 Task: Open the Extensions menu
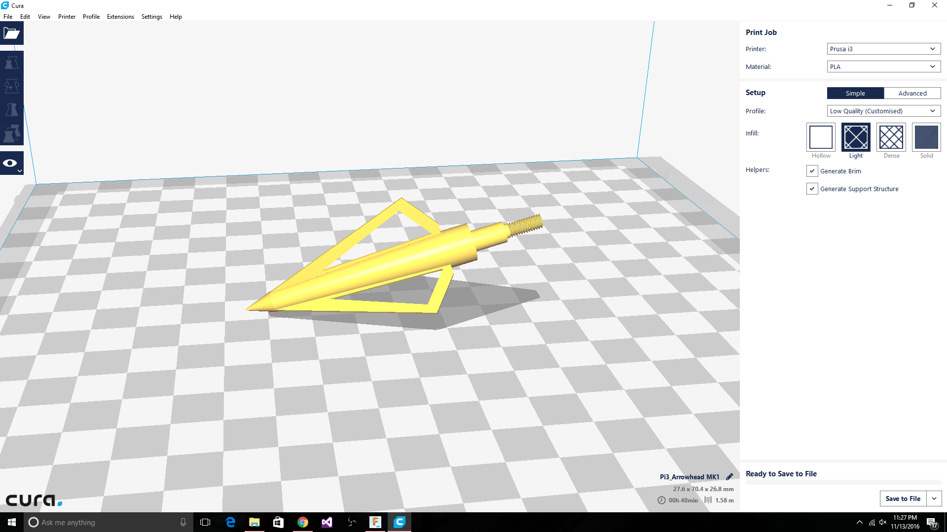click(120, 17)
